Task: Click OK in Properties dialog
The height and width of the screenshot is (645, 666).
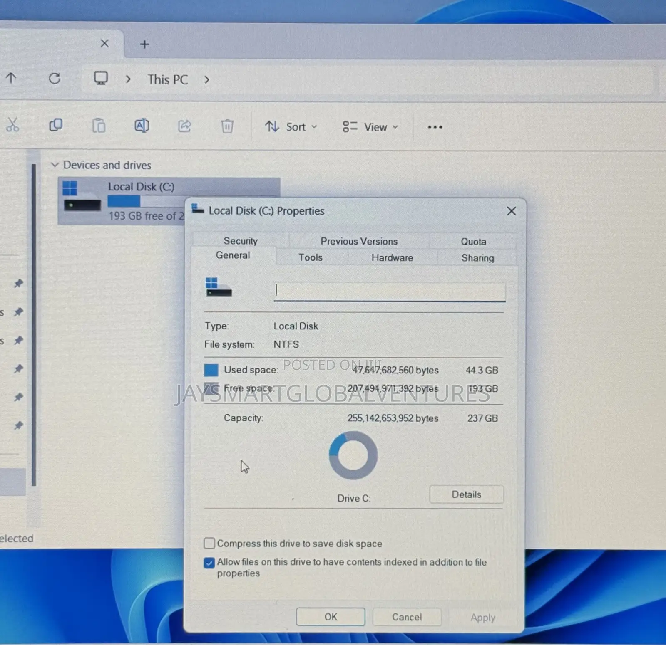Action: point(331,617)
